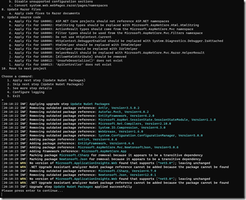Viewport: 246px width, 200px height.
Task: Click the ConfigurationManager Version=5.0.0 reference
Action: 150,135
